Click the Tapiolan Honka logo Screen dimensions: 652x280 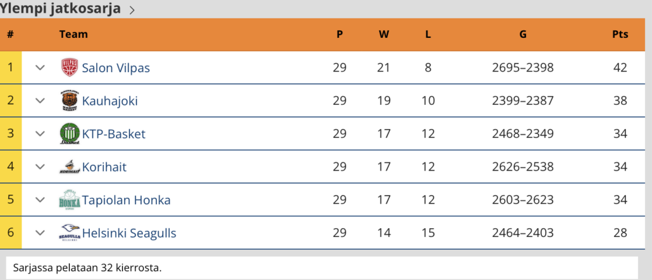[x=70, y=200]
